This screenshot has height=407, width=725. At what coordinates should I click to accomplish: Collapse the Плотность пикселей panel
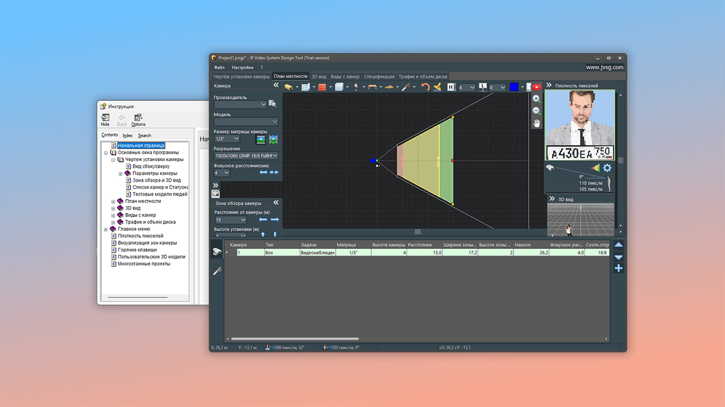(x=549, y=86)
